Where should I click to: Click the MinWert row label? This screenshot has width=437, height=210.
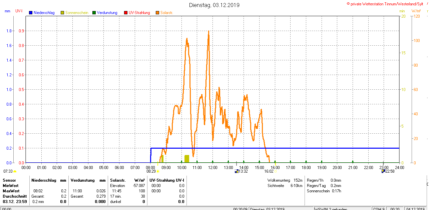tap(10, 186)
